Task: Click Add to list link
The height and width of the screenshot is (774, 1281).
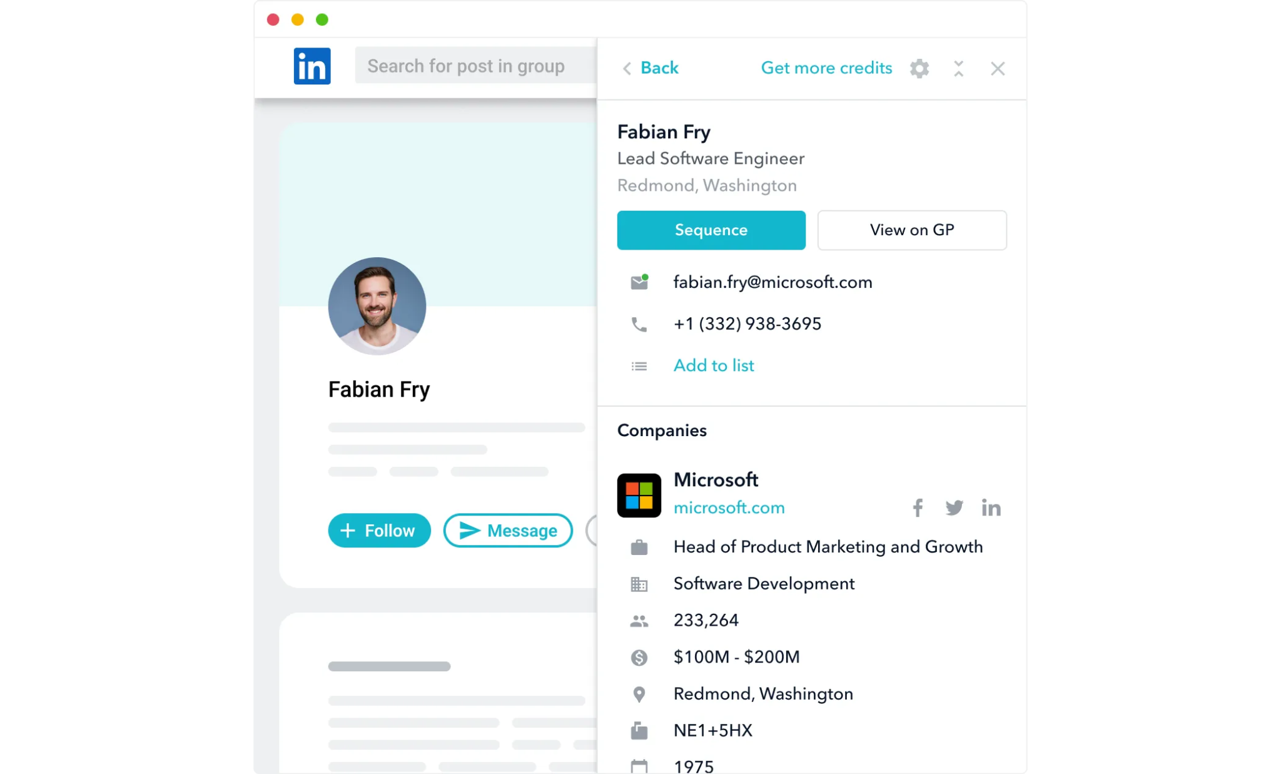Action: coord(714,365)
